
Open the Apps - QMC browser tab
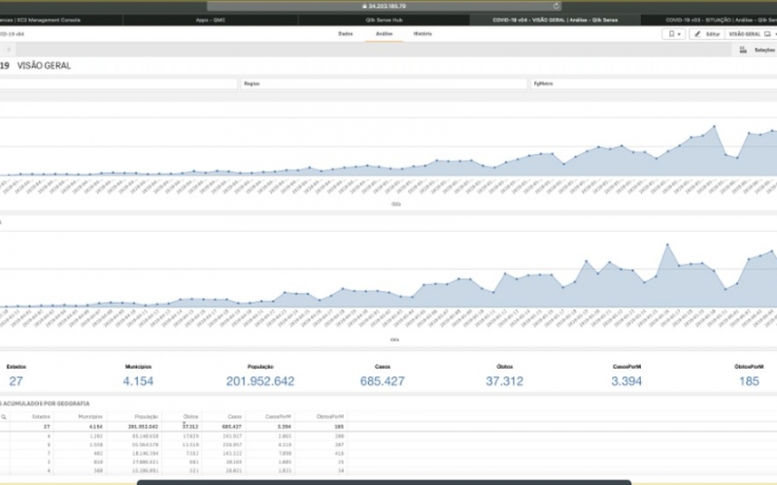click(x=213, y=19)
